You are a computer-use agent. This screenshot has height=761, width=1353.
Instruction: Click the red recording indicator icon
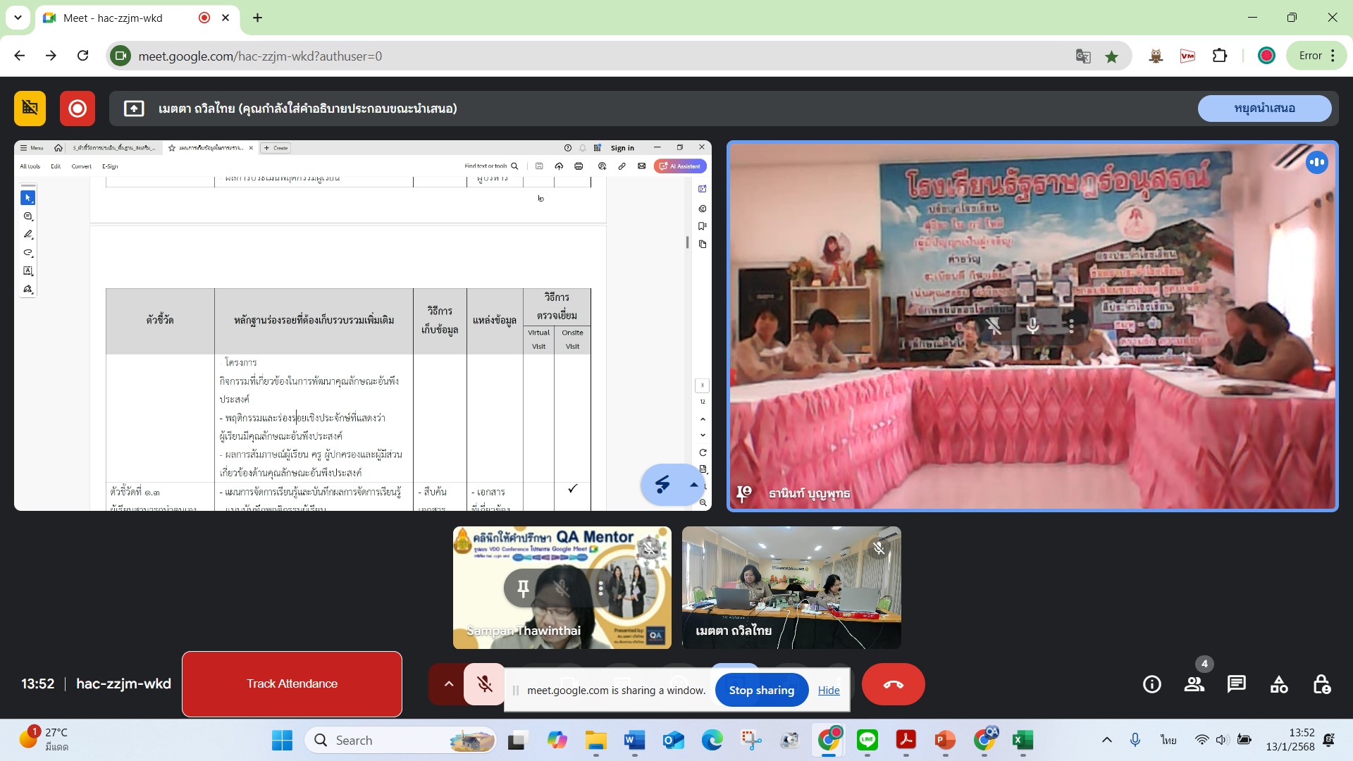(78, 108)
